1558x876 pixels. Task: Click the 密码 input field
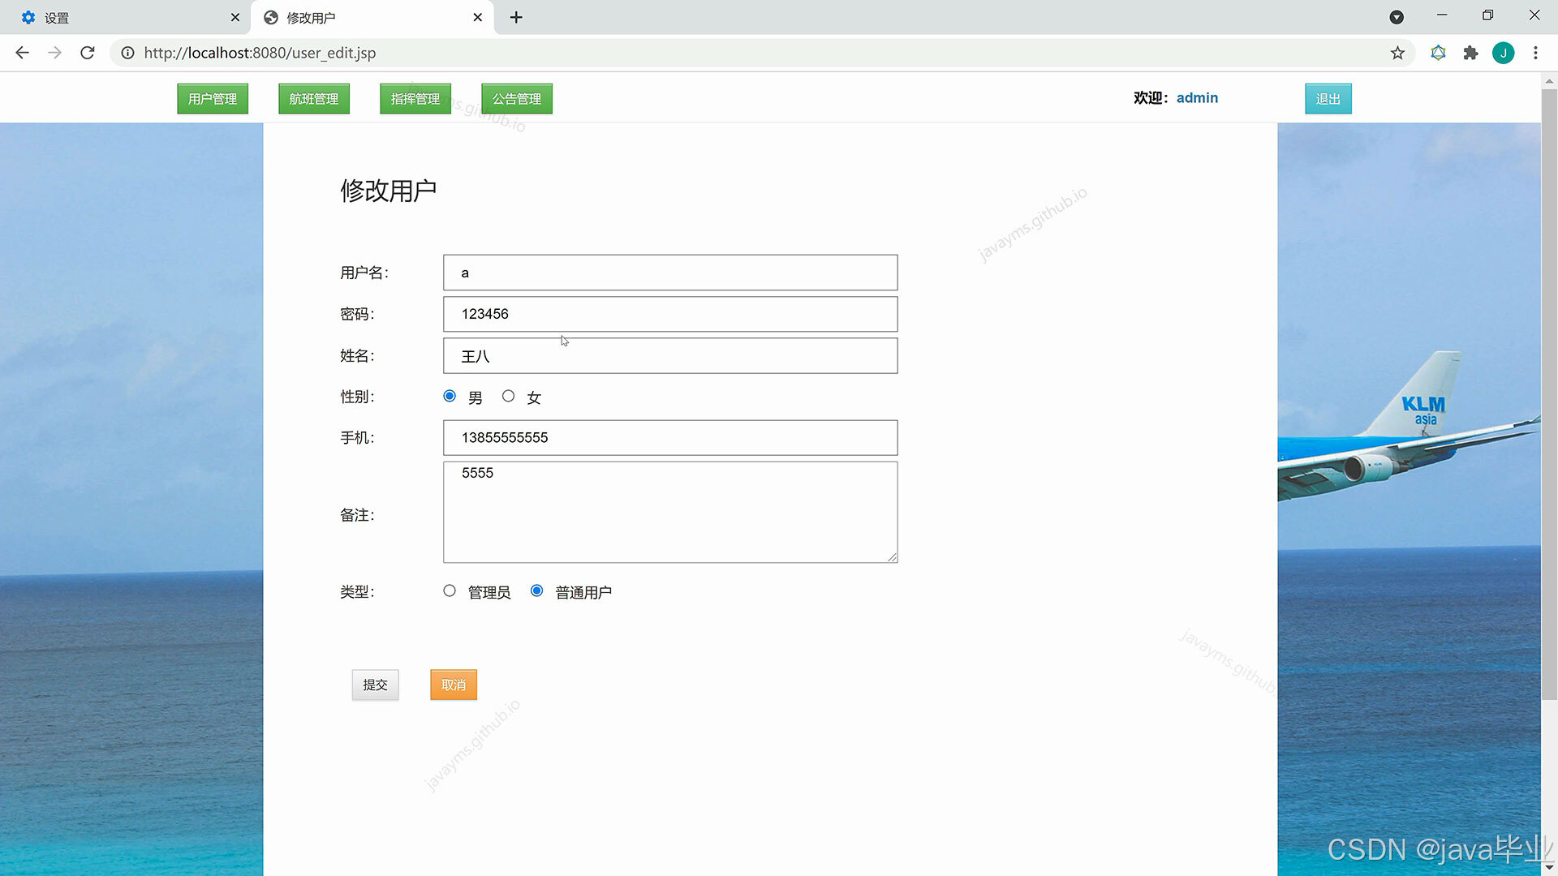[670, 314]
